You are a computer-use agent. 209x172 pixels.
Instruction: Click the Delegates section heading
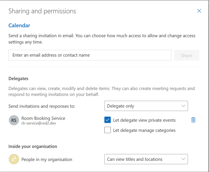click(x=19, y=79)
